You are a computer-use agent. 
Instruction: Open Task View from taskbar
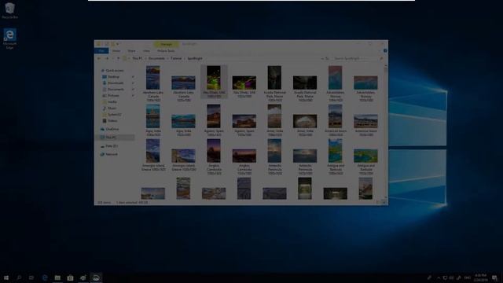point(31,277)
